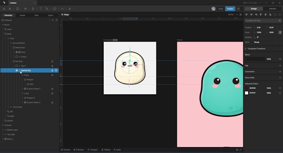
Task: Click the align bottom icon
Action: coord(270,15)
